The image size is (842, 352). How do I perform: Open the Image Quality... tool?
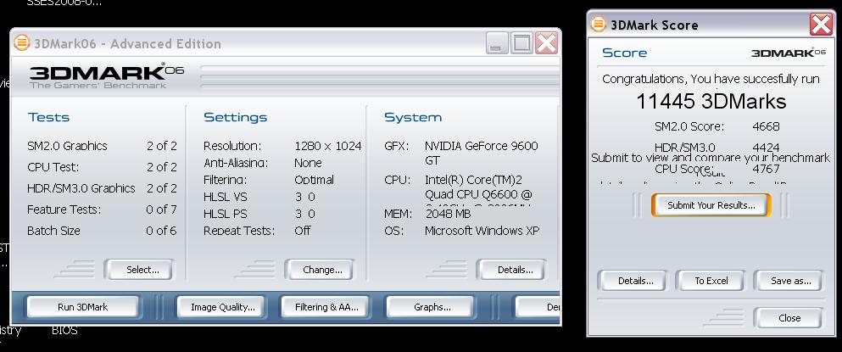222,306
